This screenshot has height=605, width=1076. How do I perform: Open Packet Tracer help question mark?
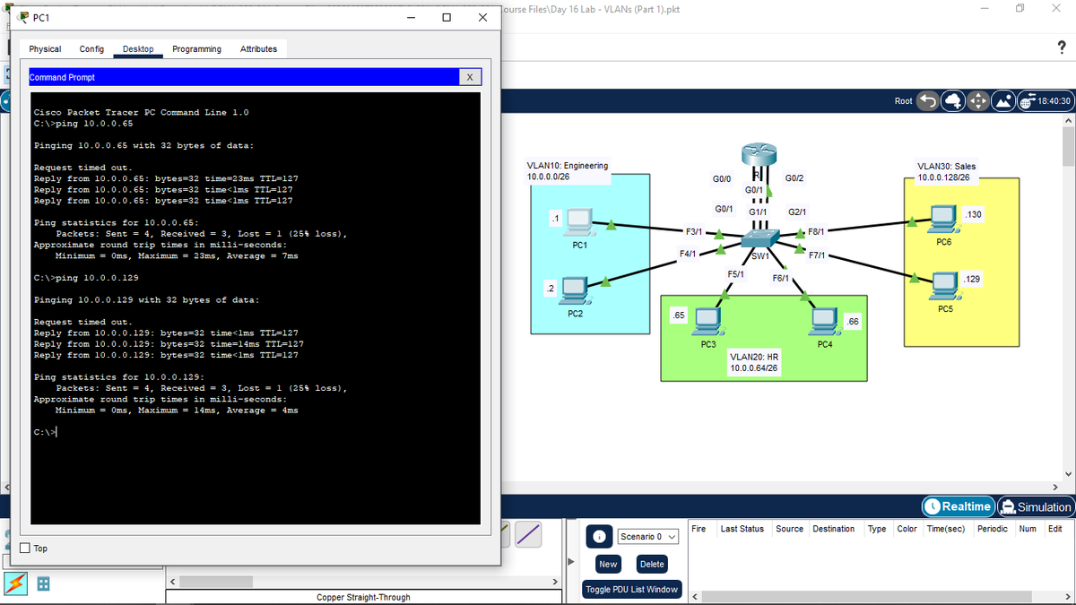(1061, 49)
